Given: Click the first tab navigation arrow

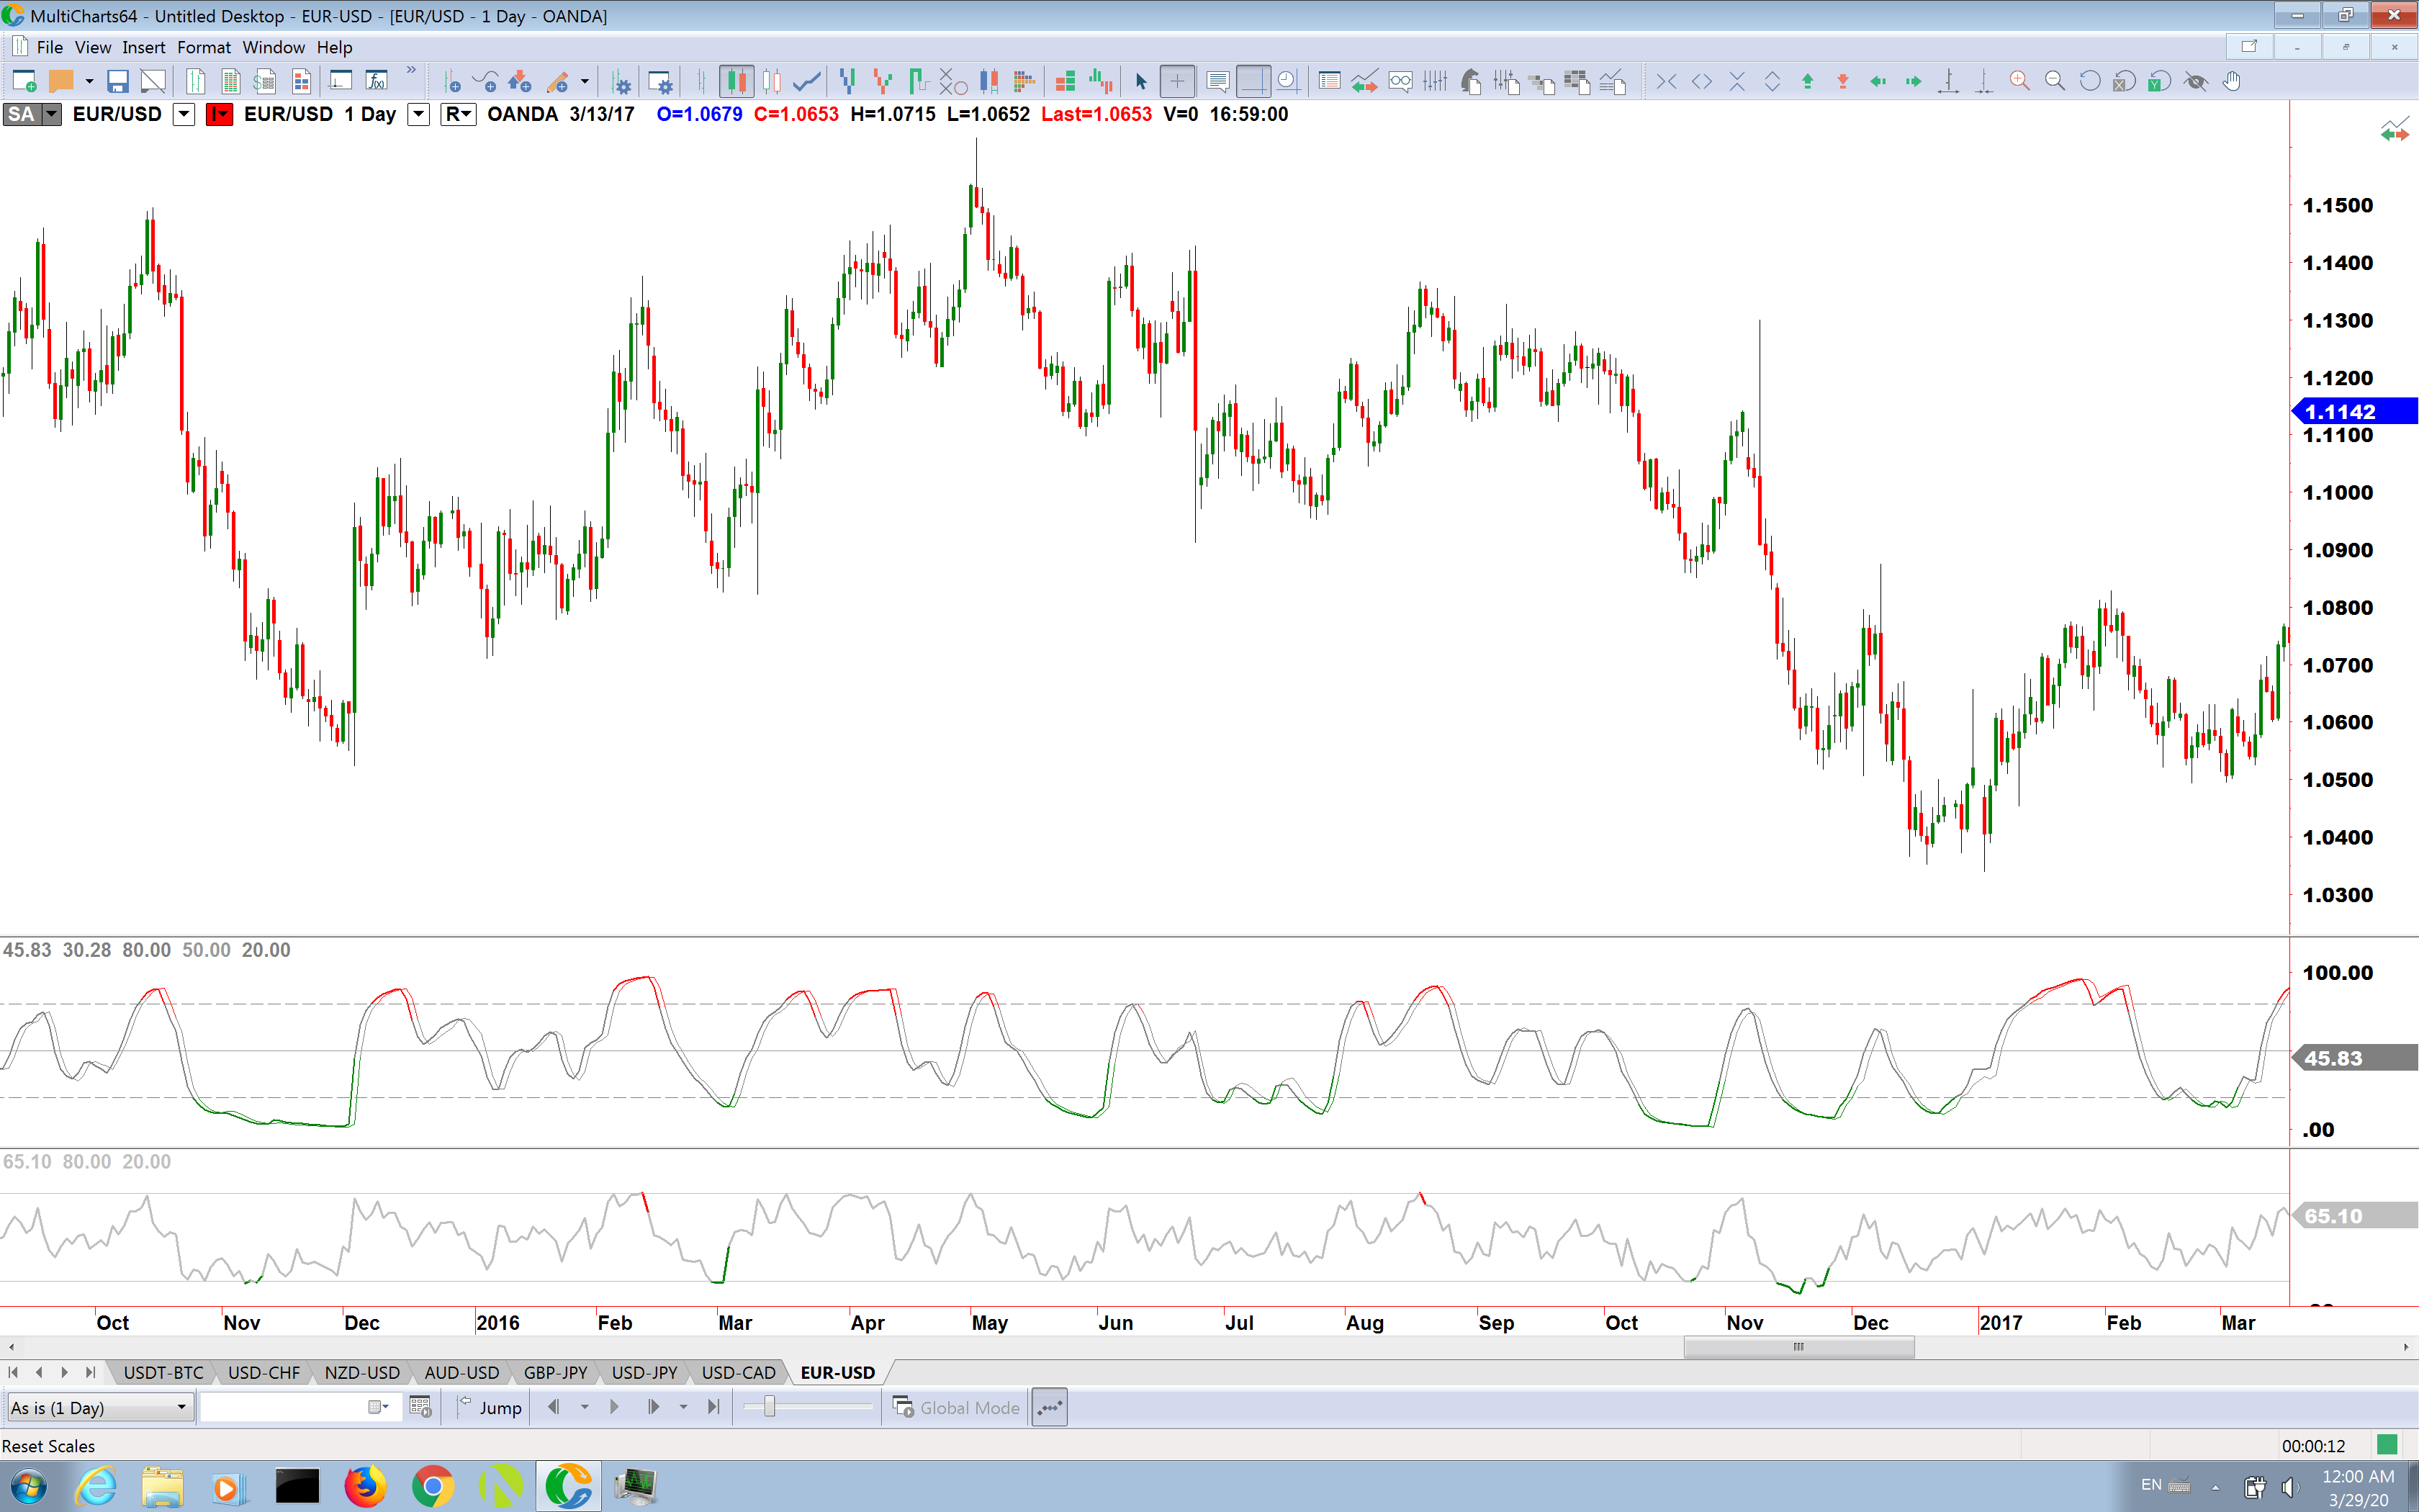Looking at the screenshot, I should coord(13,1373).
